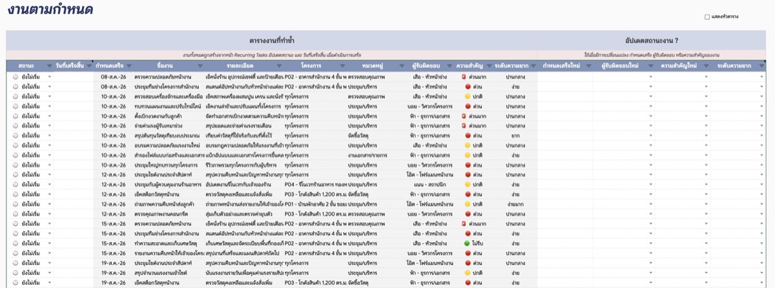Toggle the แสดงหัวตาราง checkbox
Viewport: 775px width, 288px height.
(707, 17)
